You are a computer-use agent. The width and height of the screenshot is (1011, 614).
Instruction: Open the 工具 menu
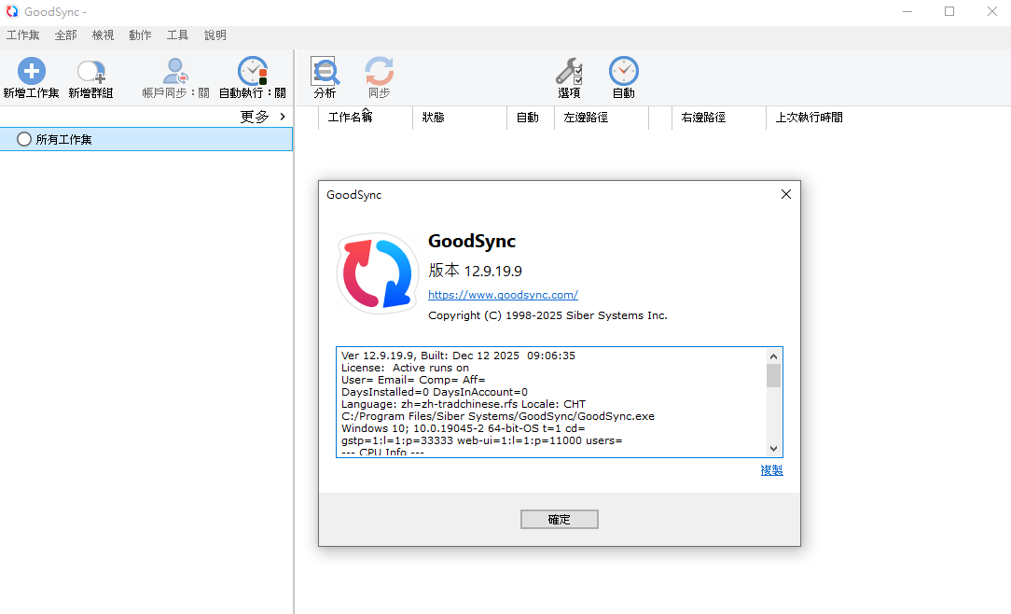[177, 35]
